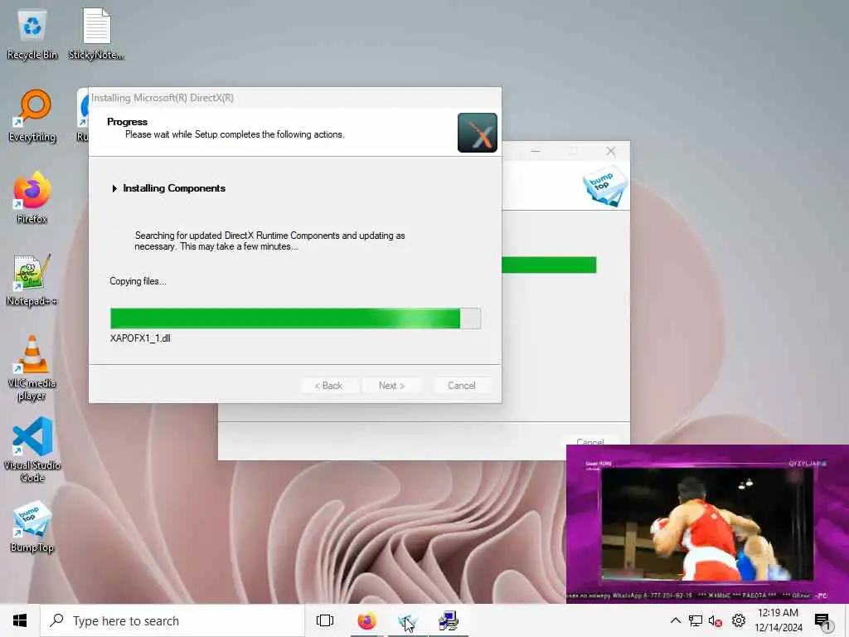Click the muted volume tray icon

tap(716, 621)
